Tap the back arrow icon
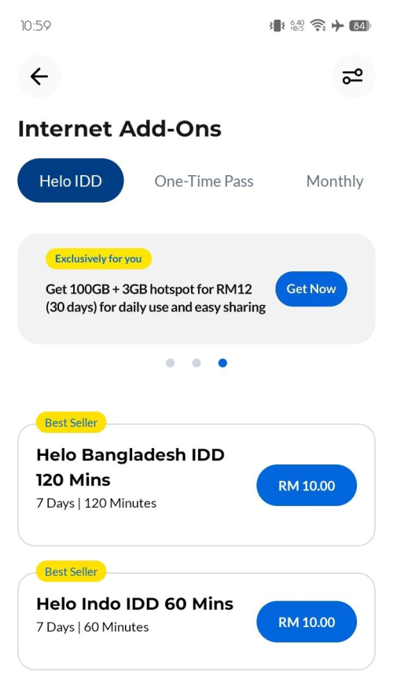Screen dimensions: 393x679 39,77
